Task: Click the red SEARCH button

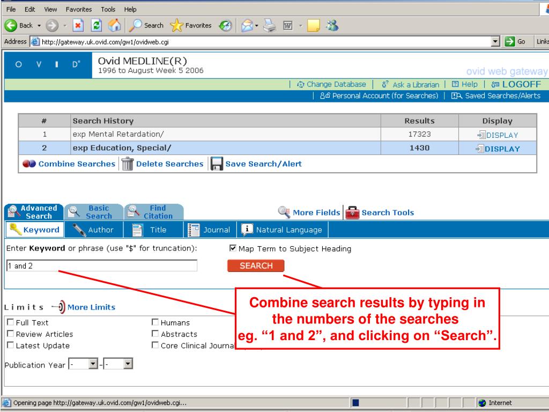Action: (256, 266)
